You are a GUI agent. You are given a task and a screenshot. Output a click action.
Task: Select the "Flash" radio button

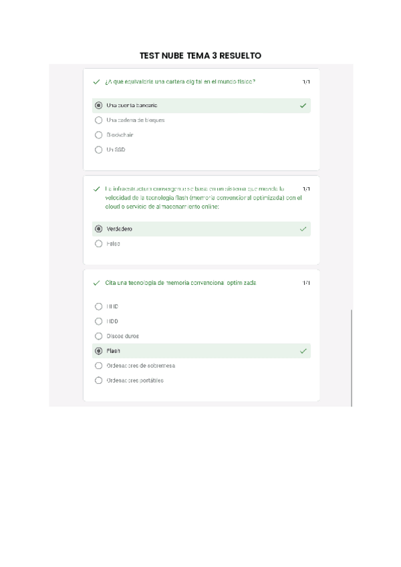[99, 351]
